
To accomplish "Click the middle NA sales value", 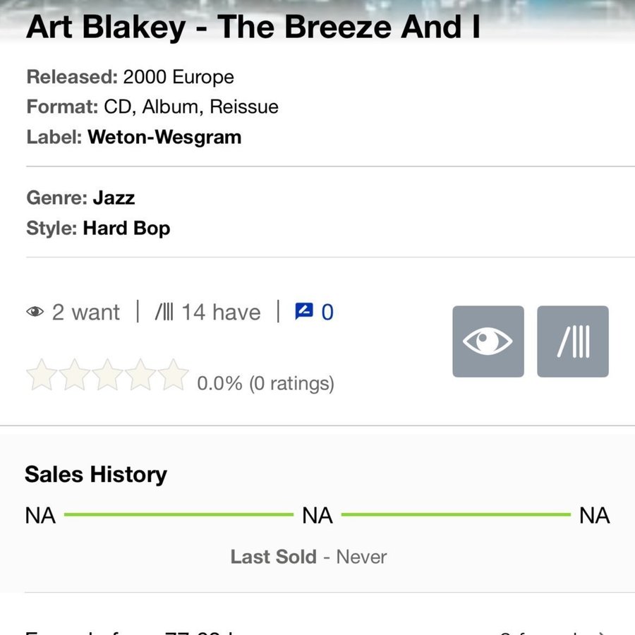I will (x=317, y=516).
